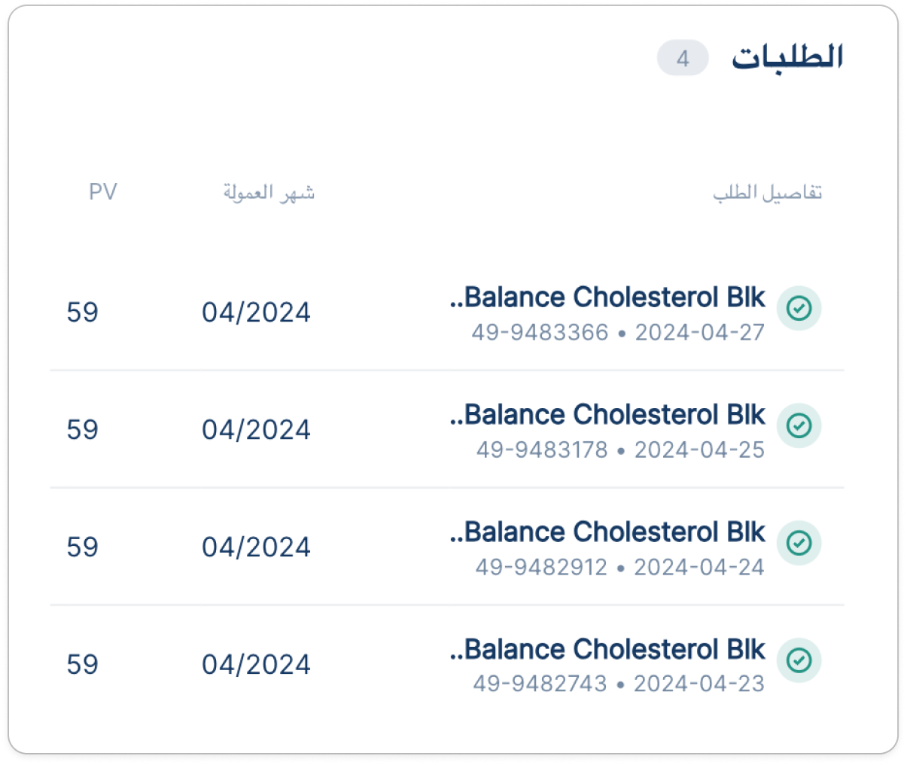Click the green check icon for order 49-9482743

[799, 660]
